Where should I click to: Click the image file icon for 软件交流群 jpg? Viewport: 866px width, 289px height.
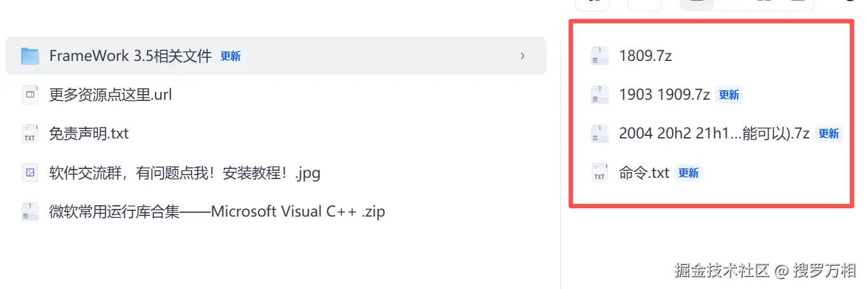[30, 173]
